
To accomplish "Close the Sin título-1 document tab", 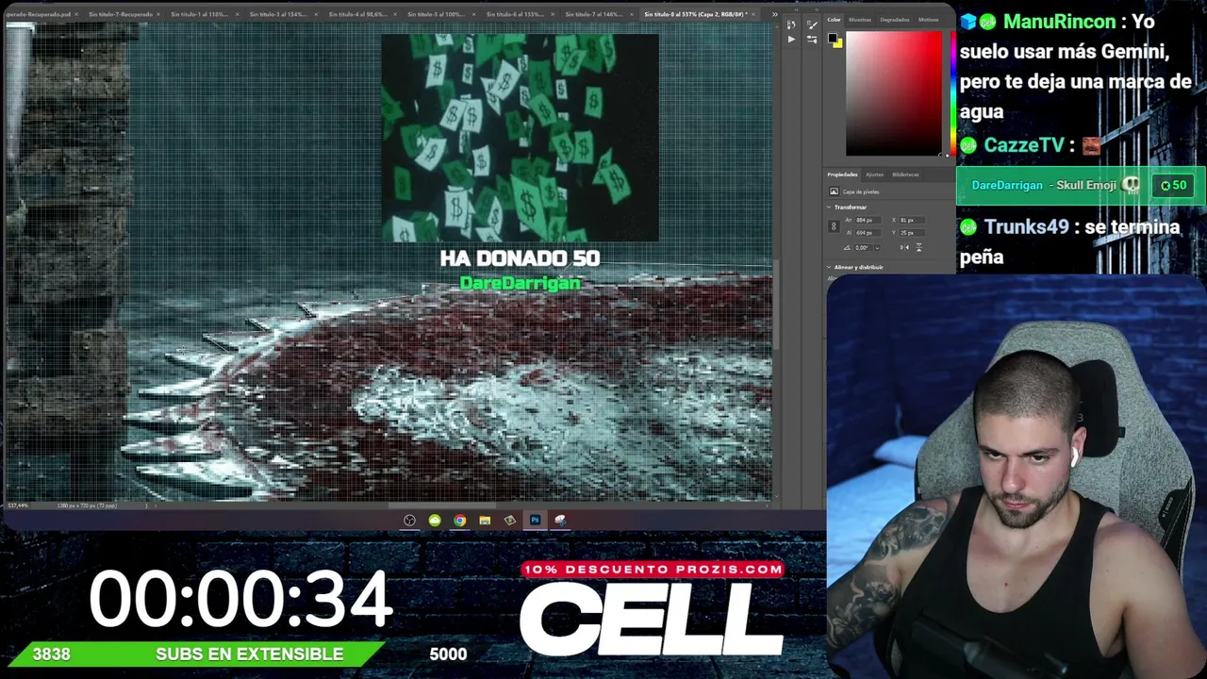I will click(x=237, y=14).
